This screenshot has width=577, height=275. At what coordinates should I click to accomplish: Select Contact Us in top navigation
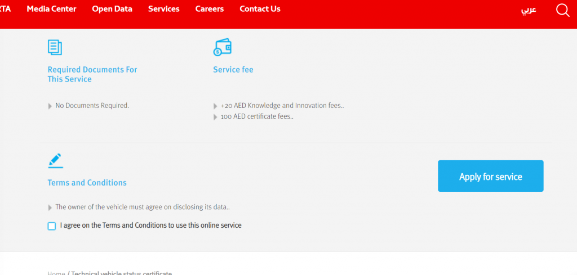260,9
